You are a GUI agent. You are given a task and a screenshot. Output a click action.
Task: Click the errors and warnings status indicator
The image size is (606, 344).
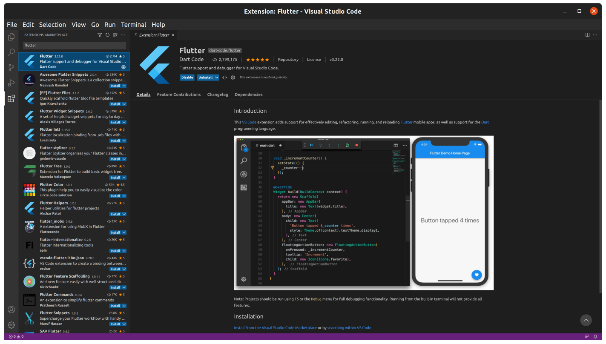coord(16,336)
